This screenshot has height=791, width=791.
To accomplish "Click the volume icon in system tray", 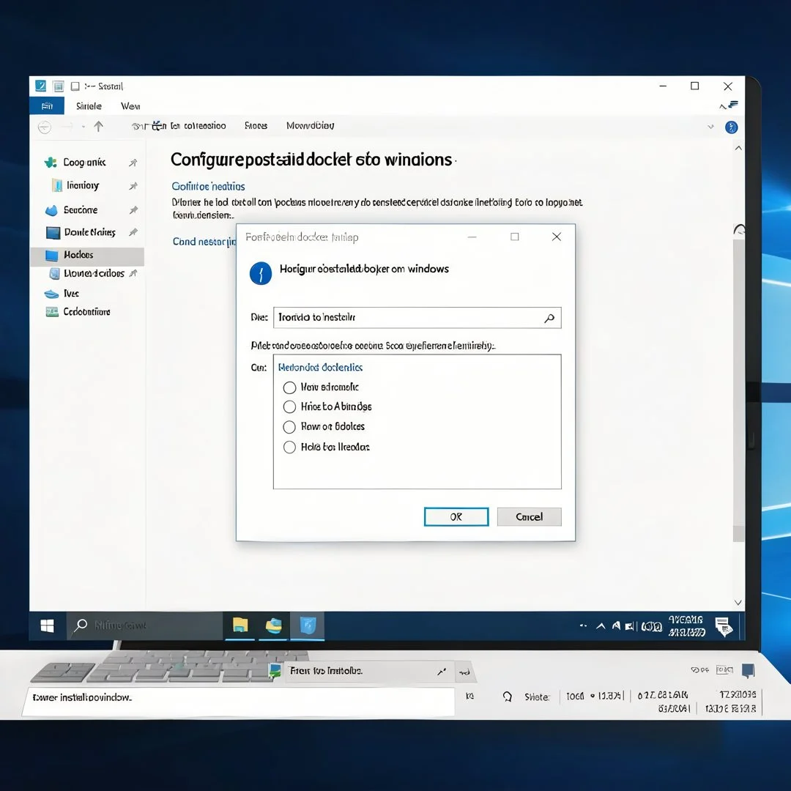I will tap(630, 626).
